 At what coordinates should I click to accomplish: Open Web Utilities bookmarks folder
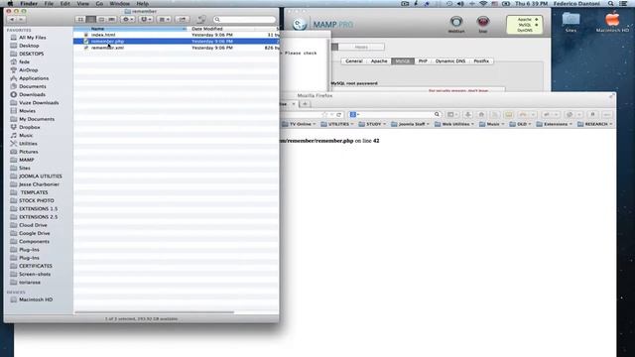(x=454, y=124)
